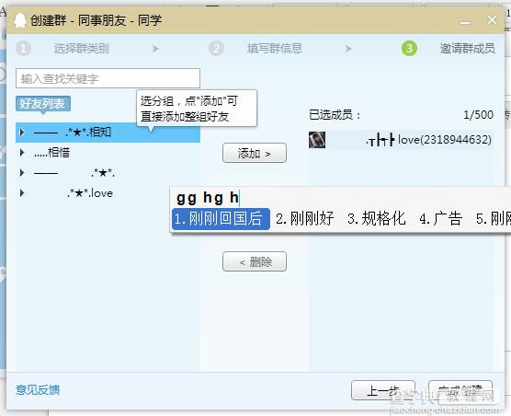Click the IME composition text gg hg h
Screen dimensions: 511x416
pos(208,198)
